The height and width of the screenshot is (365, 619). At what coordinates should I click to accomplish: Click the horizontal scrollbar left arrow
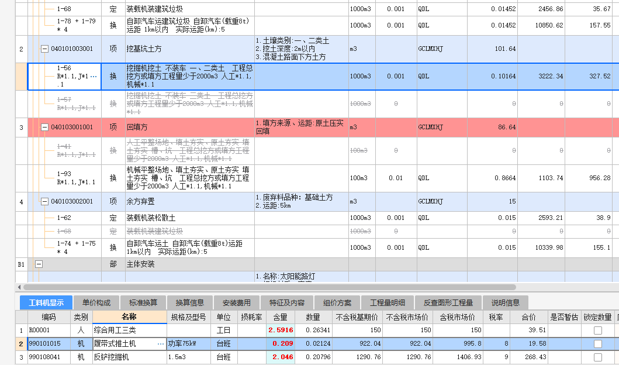point(19,287)
